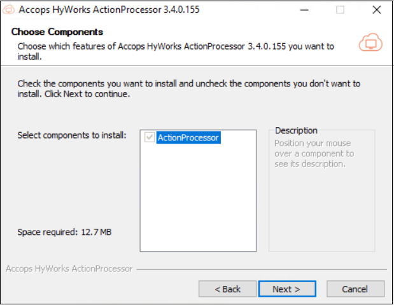394x305 pixels.
Task: Toggle the ActionProcessor component checkbox
Action: (x=150, y=137)
